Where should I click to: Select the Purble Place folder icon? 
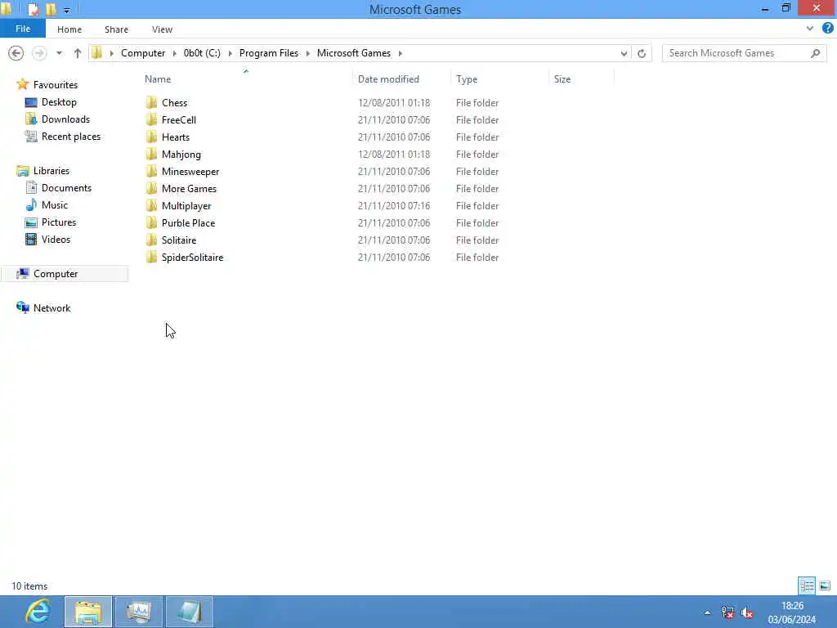click(x=152, y=222)
